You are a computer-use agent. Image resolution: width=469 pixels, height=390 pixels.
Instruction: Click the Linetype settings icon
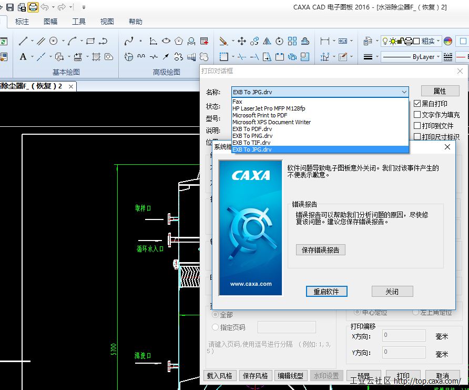(x=448, y=56)
